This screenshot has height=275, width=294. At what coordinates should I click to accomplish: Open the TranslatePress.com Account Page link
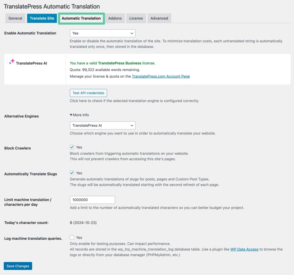(x=161, y=76)
